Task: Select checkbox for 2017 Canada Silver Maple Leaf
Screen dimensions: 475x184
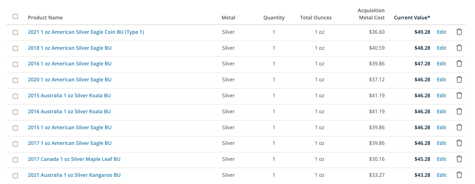Action: [15, 160]
